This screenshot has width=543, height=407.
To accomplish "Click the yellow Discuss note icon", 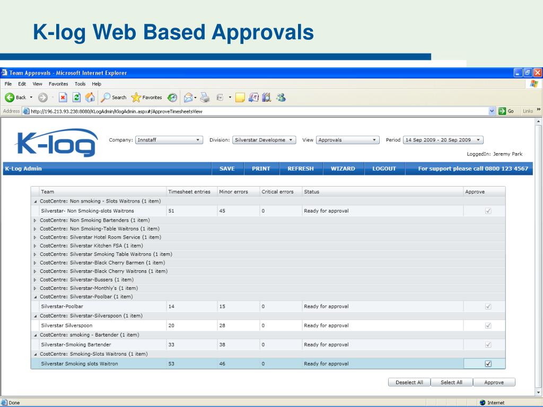I will (x=240, y=98).
